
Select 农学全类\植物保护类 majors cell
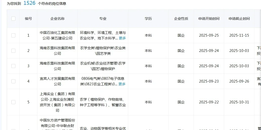point(103,51)
